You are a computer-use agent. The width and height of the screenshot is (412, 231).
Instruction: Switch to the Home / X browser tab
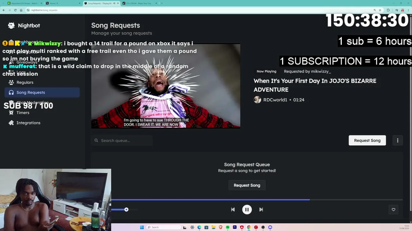click(x=63, y=3)
